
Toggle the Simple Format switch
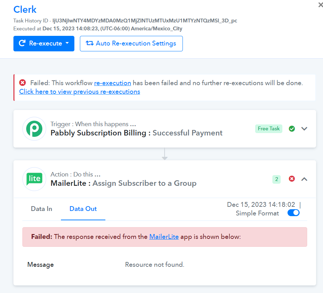pos(293,213)
